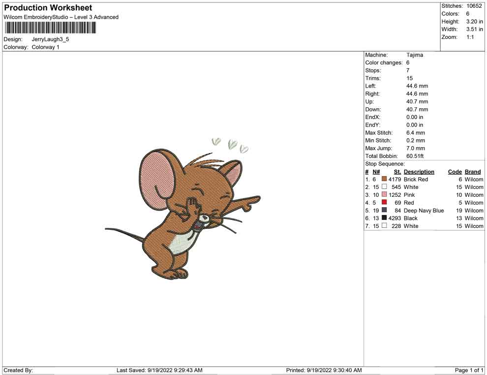Click the Pink thread color swatch

(x=384, y=194)
